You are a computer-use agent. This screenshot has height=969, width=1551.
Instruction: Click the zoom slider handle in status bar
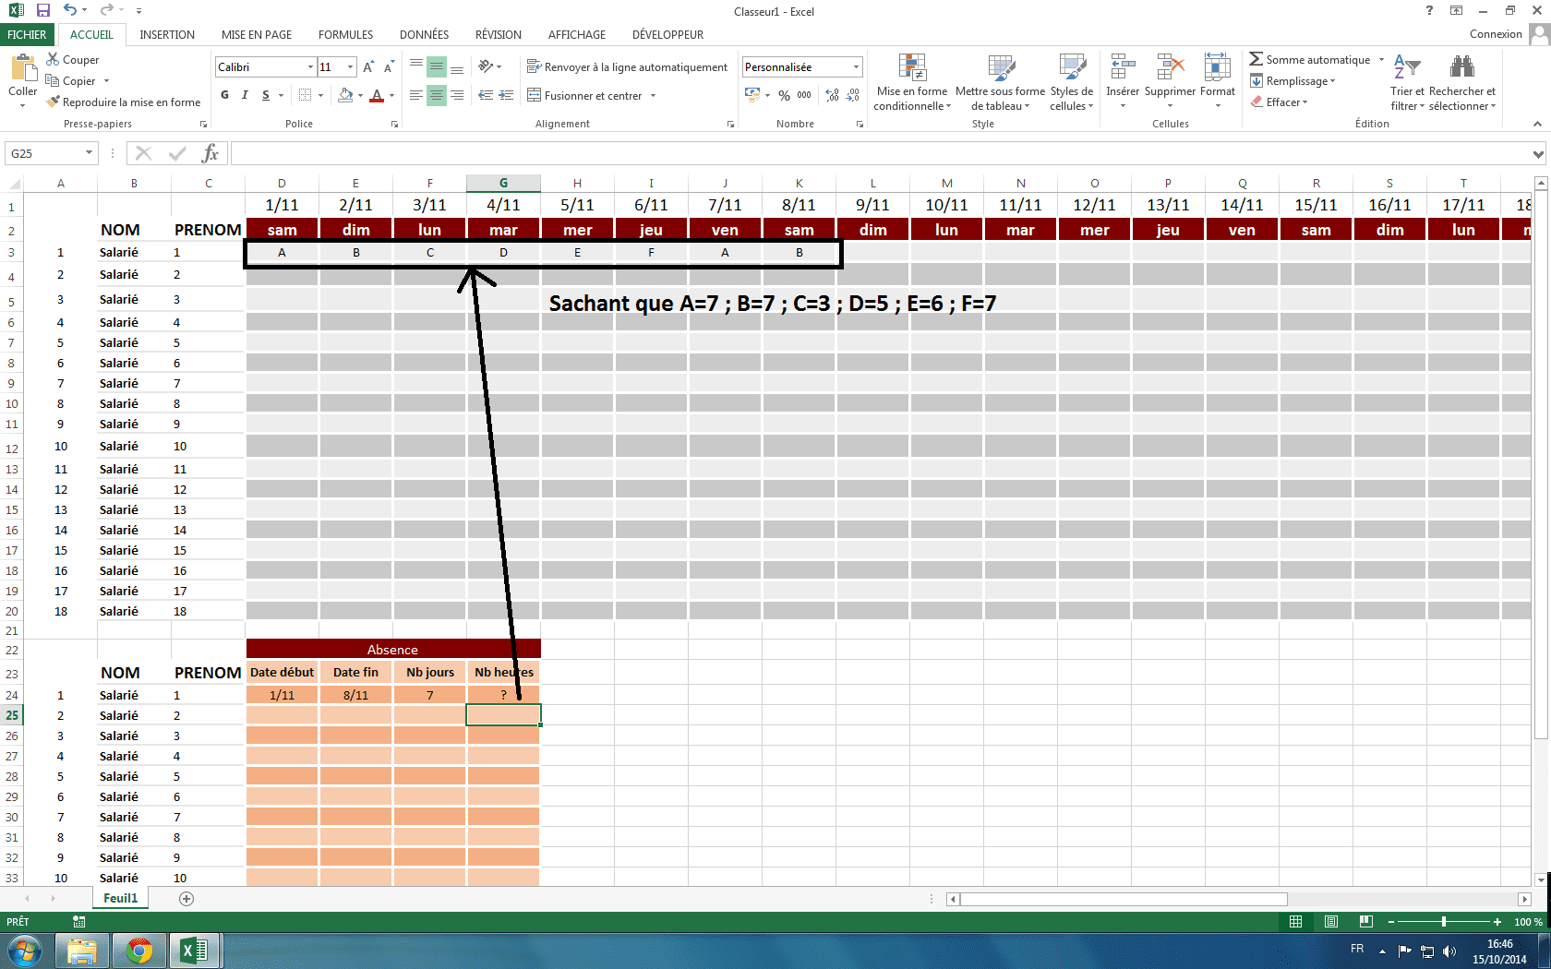pos(1443,922)
